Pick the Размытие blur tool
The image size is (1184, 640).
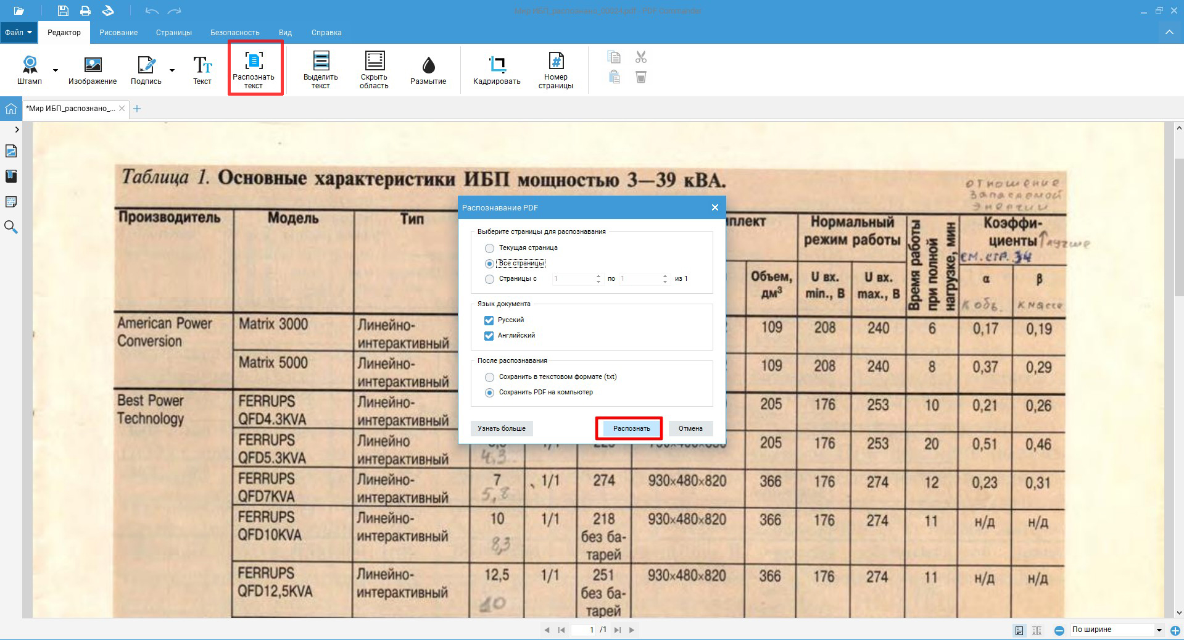[428, 70]
